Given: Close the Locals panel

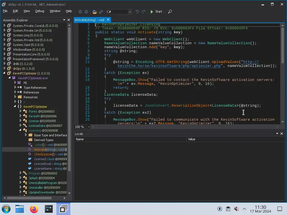Looking at the screenshot, I should (x=282, y=134).
